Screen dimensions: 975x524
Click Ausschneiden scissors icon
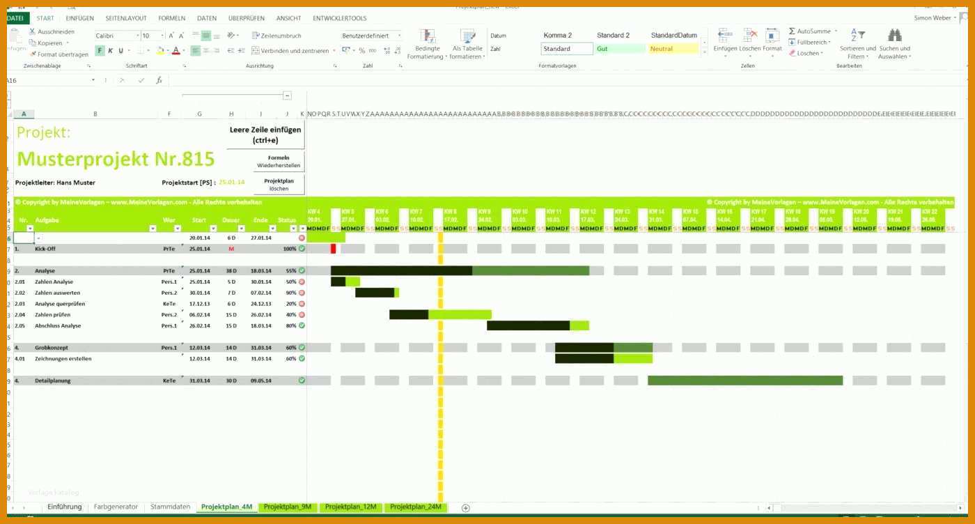[33, 32]
